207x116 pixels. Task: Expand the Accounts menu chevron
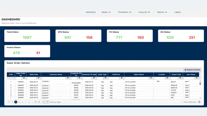tap(149, 12)
